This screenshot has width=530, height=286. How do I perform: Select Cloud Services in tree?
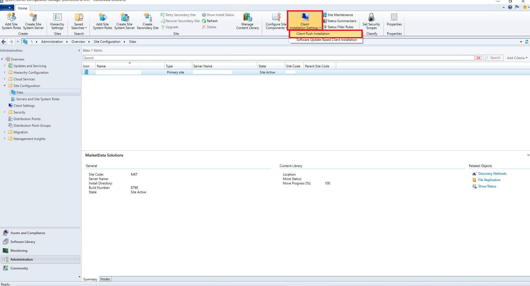click(24, 79)
